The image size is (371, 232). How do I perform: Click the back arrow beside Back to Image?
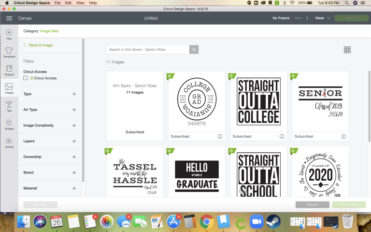pyautogui.click(x=25, y=45)
